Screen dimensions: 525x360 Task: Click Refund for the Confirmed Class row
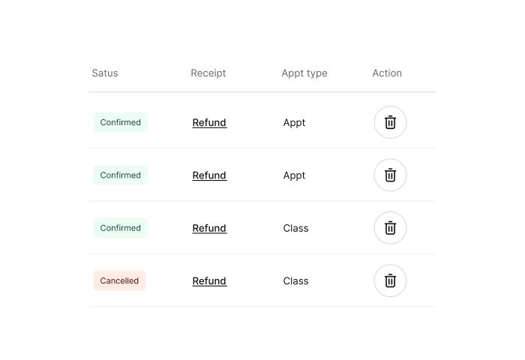209,228
